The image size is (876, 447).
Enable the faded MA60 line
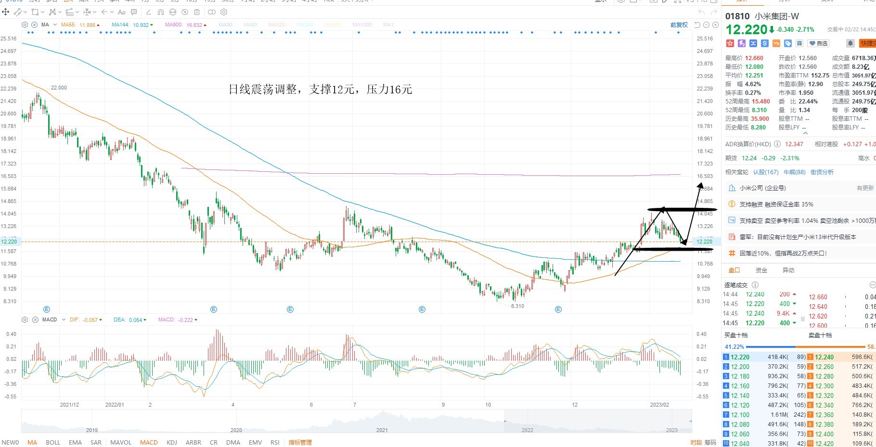point(251,25)
